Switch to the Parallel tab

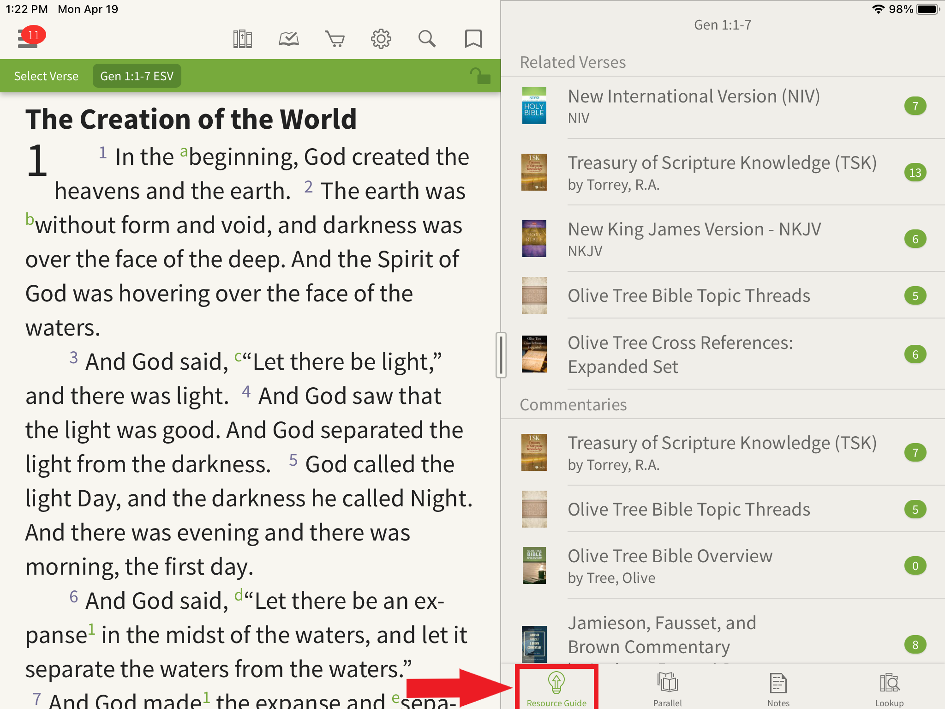(667, 690)
